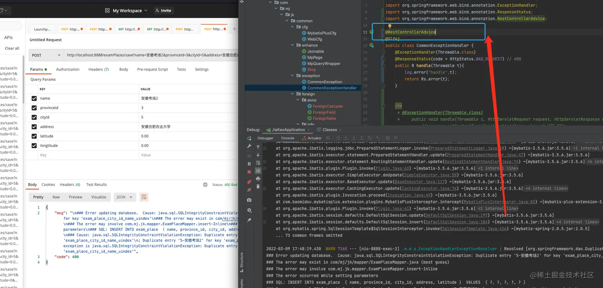The height and width of the screenshot is (288, 603).
Task: Click the workspace grid icon
Action: (x=107, y=10)
